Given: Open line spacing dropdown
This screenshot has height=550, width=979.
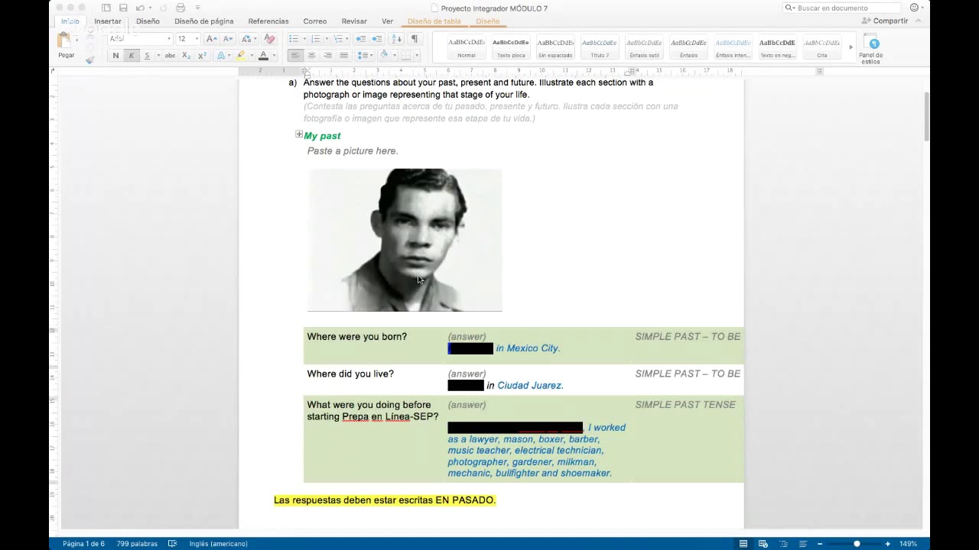Looking at the screenshot, I should tap(365, 56).
